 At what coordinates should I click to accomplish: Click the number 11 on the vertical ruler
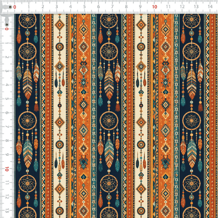tap(7, 183)
